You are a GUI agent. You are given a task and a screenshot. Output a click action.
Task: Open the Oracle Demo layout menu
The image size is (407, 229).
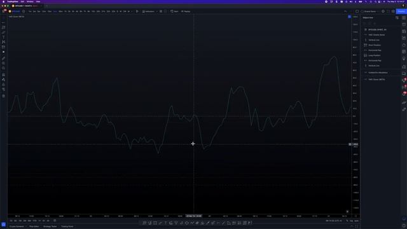click(369, 11)
